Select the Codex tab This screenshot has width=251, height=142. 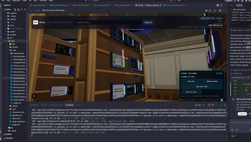point(239,5)
